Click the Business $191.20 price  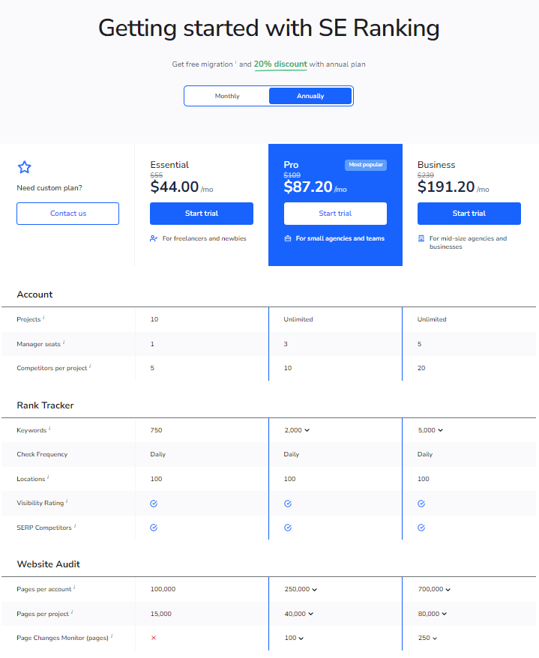pos(446,187)
